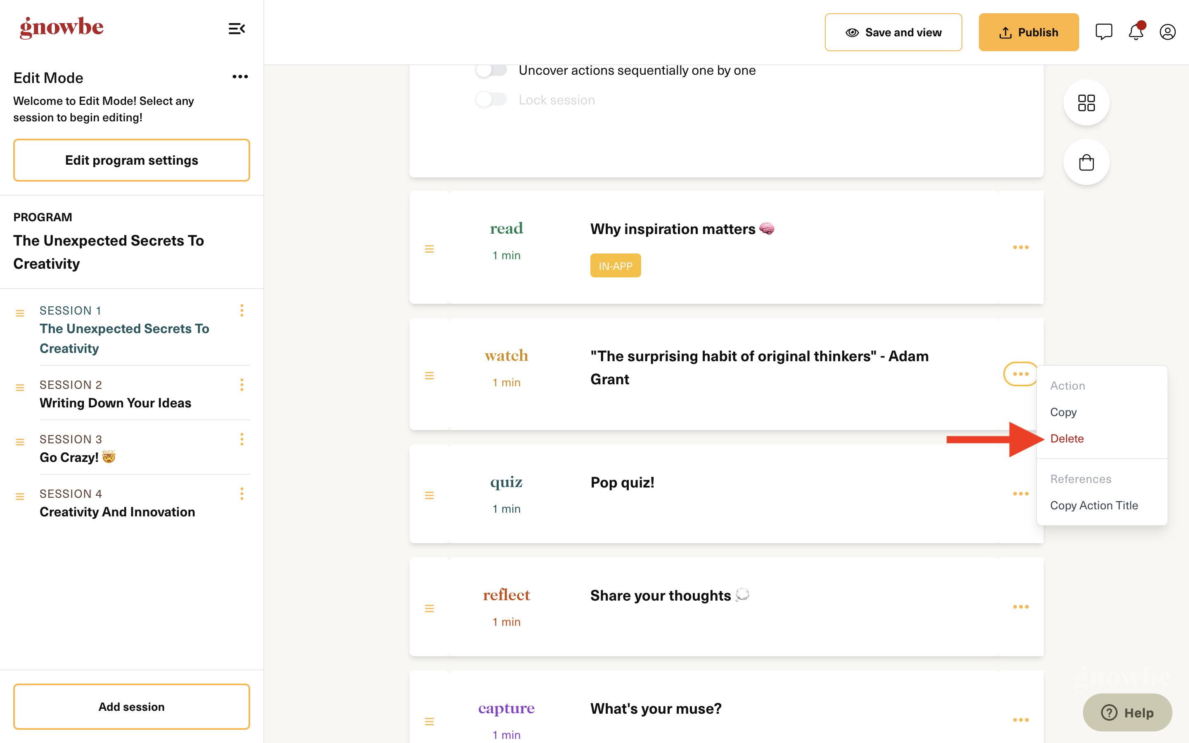Select Session 4 Creativity And Innovation
This screenshot has width=1189, height=743.
[117, 511]
